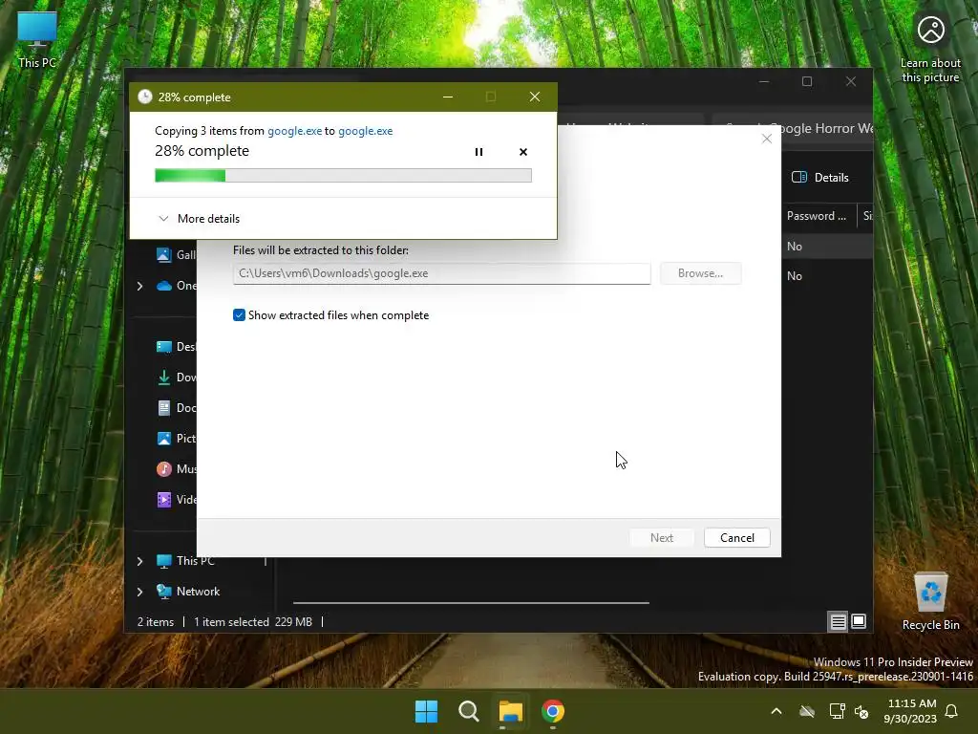This screenshot has width=978, height=734.
Task: Expand More details in copy dialog
Action: pos(199,219)
